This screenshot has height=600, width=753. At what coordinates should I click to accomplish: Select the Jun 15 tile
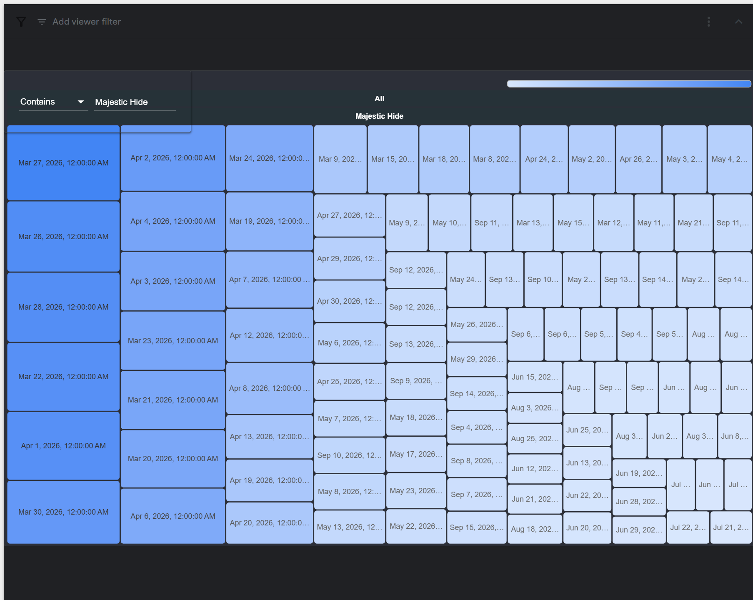[x=535, y=377]
